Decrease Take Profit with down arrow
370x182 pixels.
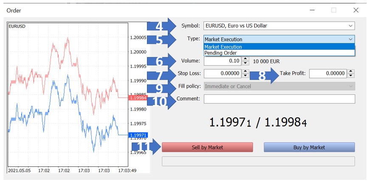pyautogui.click(x=350, y=76)
